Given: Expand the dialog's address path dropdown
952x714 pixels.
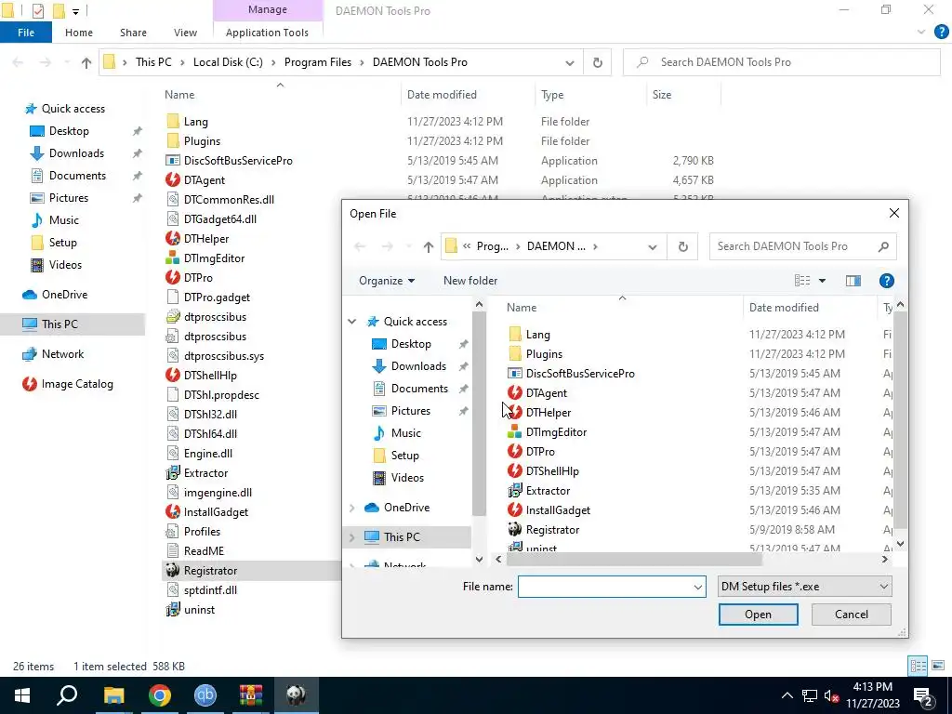Looking at the screenshot, I should [x=652, y=246].
